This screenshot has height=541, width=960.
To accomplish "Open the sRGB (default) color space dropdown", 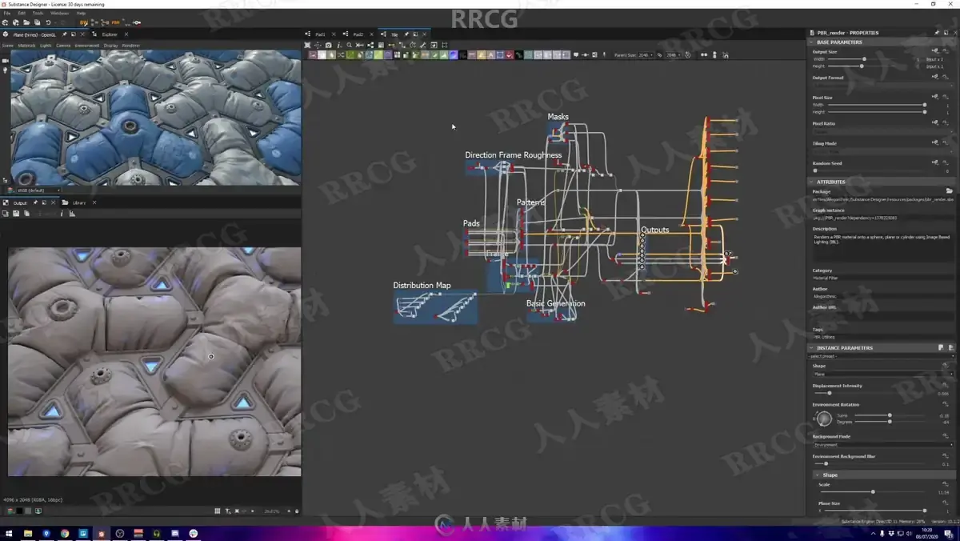I will (38, 190).
